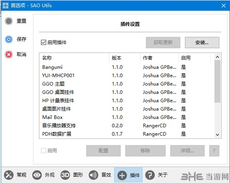Click the blue Save (保存) circle icon
Screen dimensions: 230x183
[9, 39]
